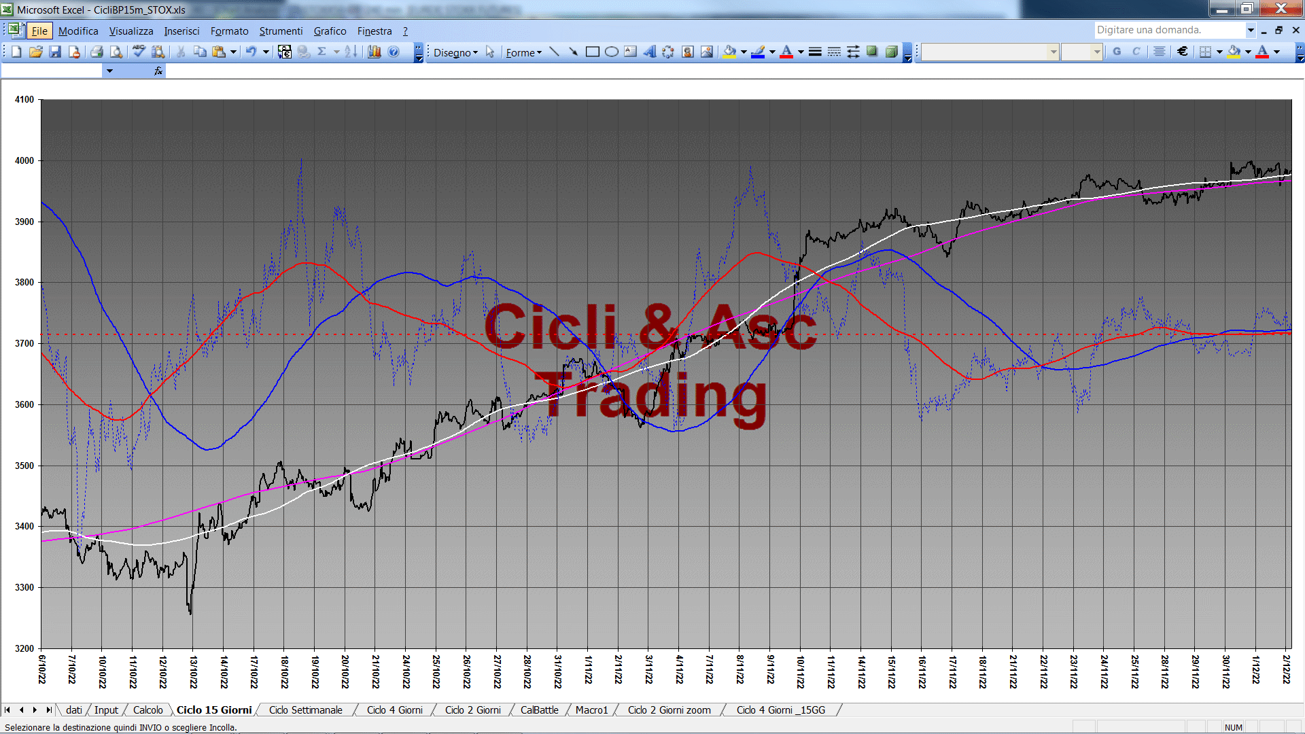Select the Arrow drawing tool

tap(573, 52)
